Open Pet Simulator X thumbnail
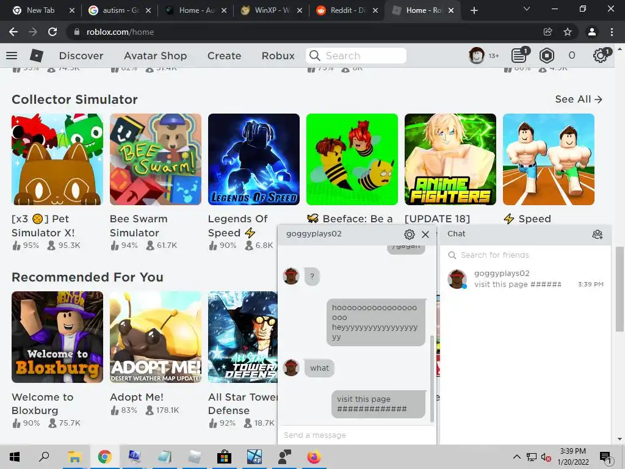This screenshot has width=625, height=469. pyautogui.click(x=57, y=159)
